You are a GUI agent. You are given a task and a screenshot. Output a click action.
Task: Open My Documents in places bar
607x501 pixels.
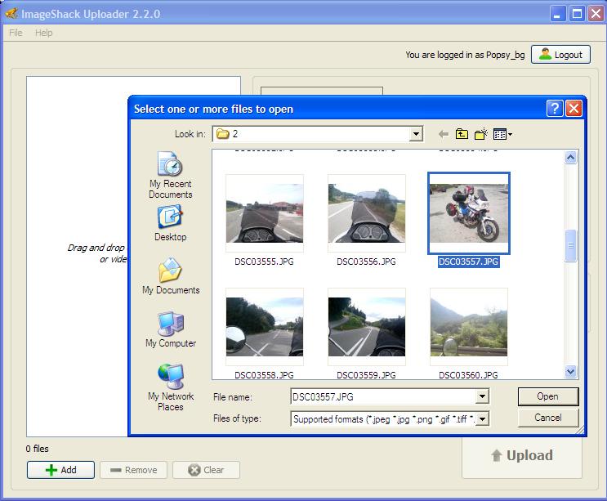tap(171, 275)
